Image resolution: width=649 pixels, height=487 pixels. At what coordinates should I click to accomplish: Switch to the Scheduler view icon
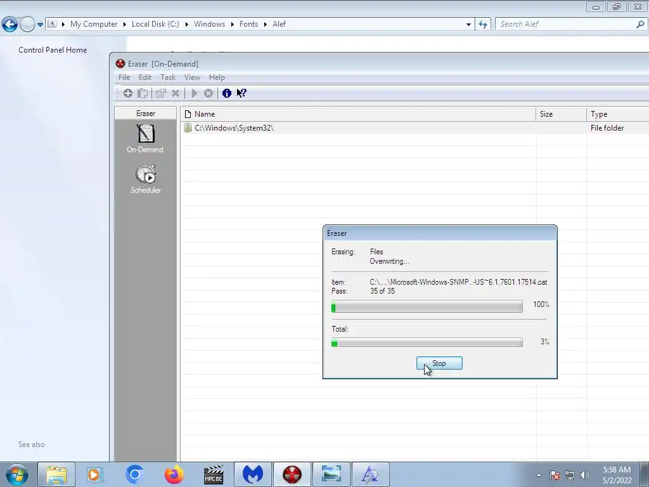coord(145,174)
